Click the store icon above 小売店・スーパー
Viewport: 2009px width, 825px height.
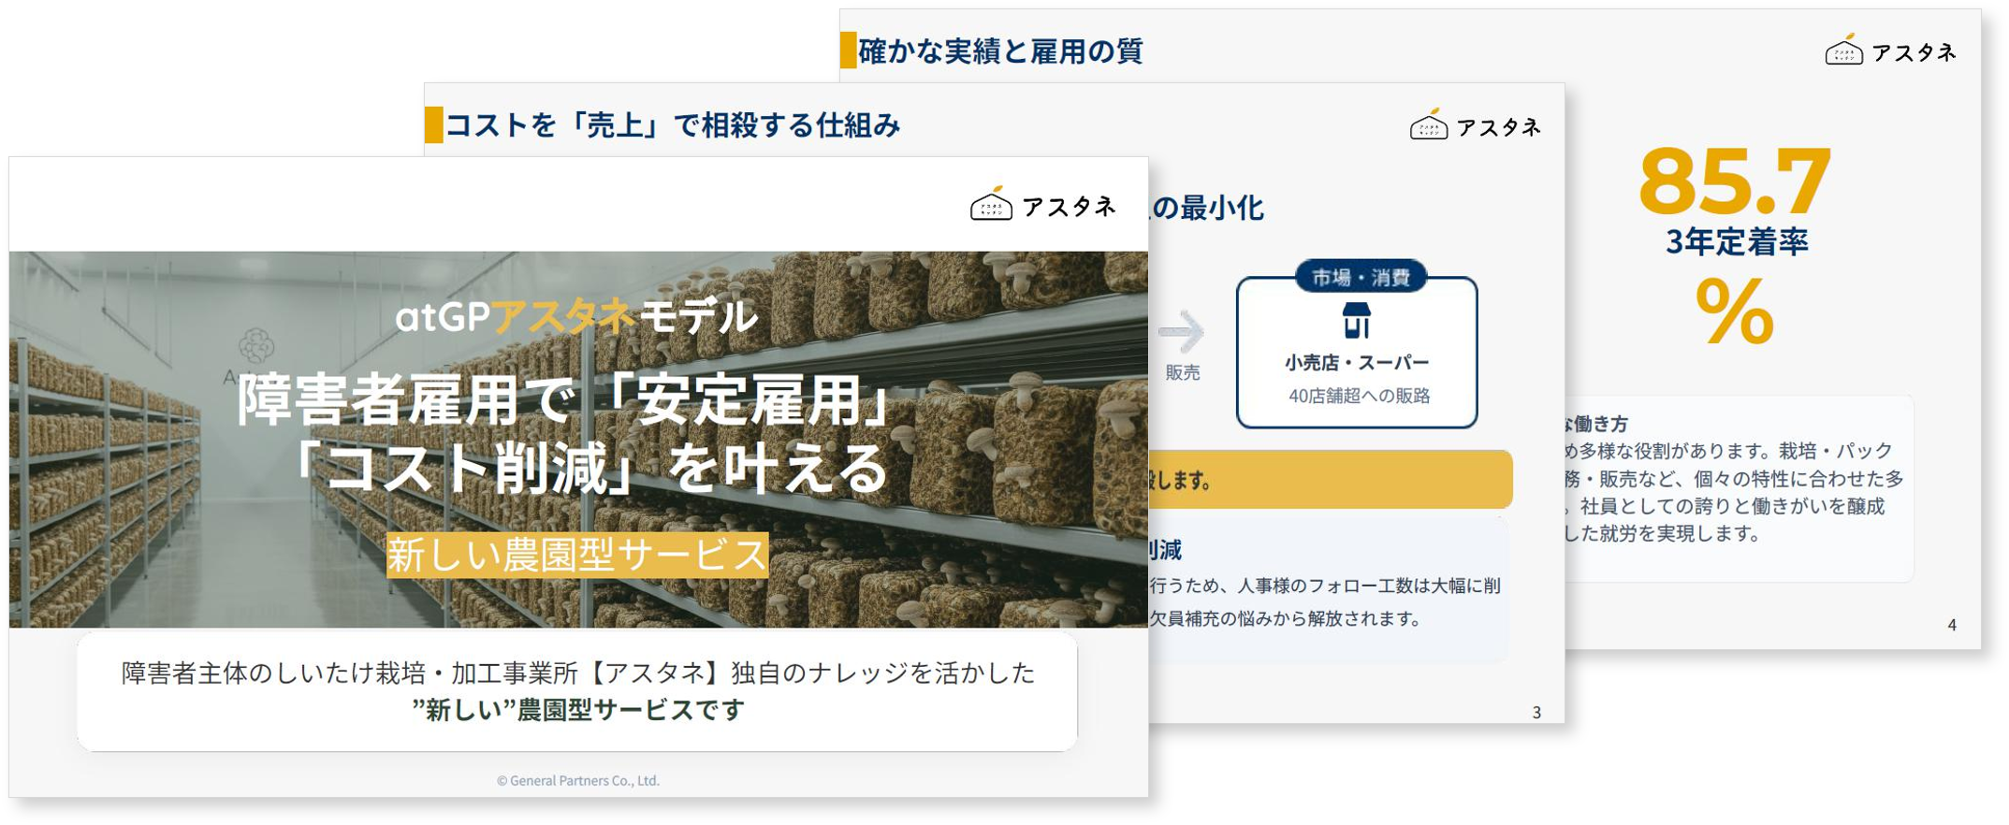point(1357,320)
